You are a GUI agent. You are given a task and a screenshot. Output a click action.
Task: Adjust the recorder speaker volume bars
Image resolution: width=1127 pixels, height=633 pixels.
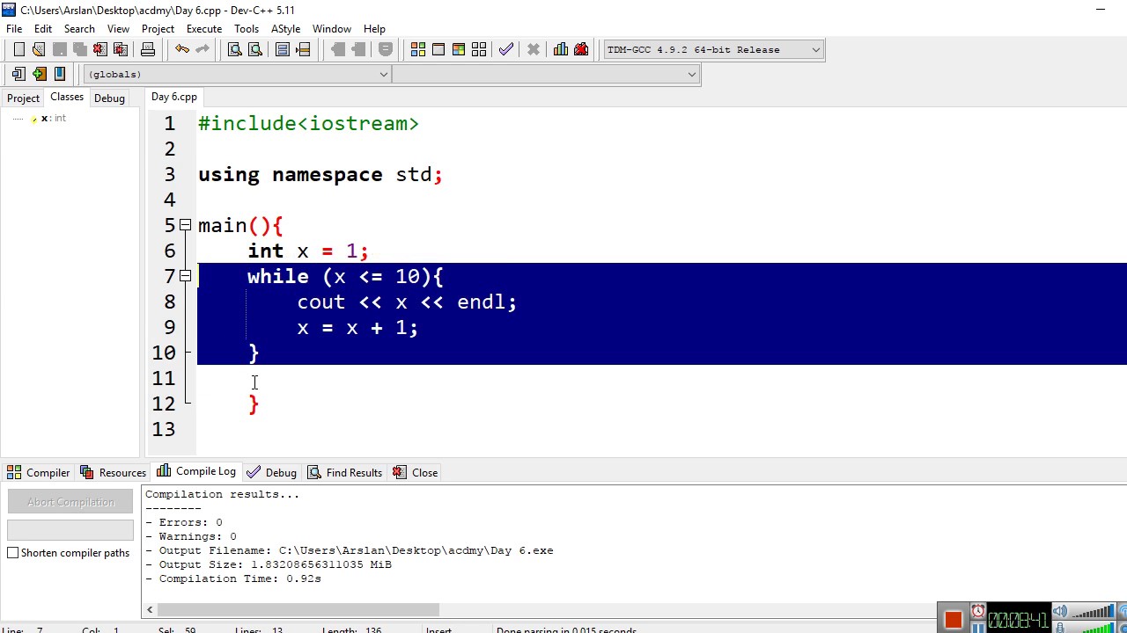pyautogui.click(x=1092, y=612)
